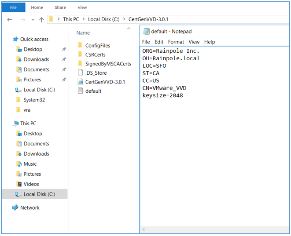Click the pin icon next to Quick access Pictures
This screenshot has width=291, height=236.
coord(64,80)
